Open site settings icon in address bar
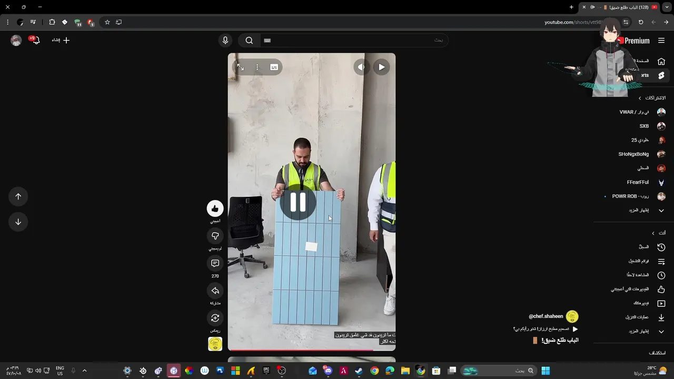 (x=626, y=22)
